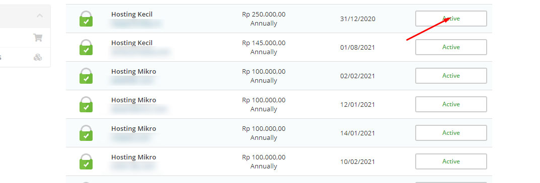The width and height of the screenshot is (540, 183).
Task: Click lock icon for hosting due 02/02/2021
Action: (86, 76)
